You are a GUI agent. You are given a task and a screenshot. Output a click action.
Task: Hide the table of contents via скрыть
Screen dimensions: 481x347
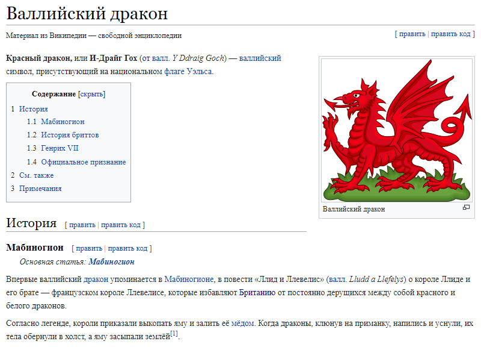(92, 94)
